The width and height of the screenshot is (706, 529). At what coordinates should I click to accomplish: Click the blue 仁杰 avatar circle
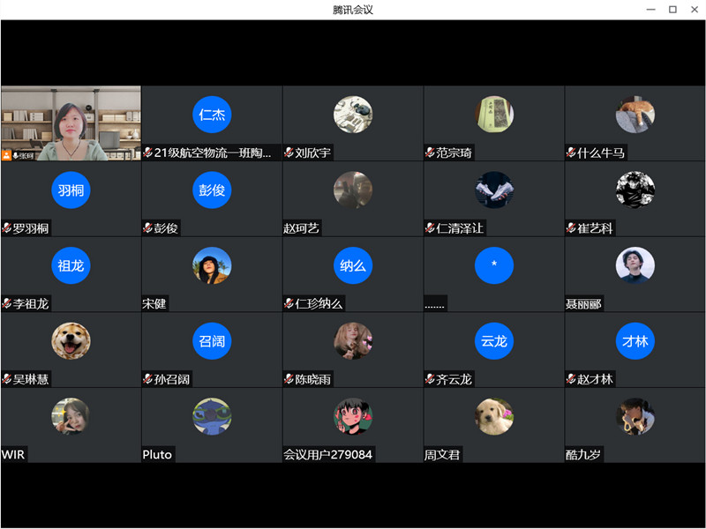[x=212, y=115]
